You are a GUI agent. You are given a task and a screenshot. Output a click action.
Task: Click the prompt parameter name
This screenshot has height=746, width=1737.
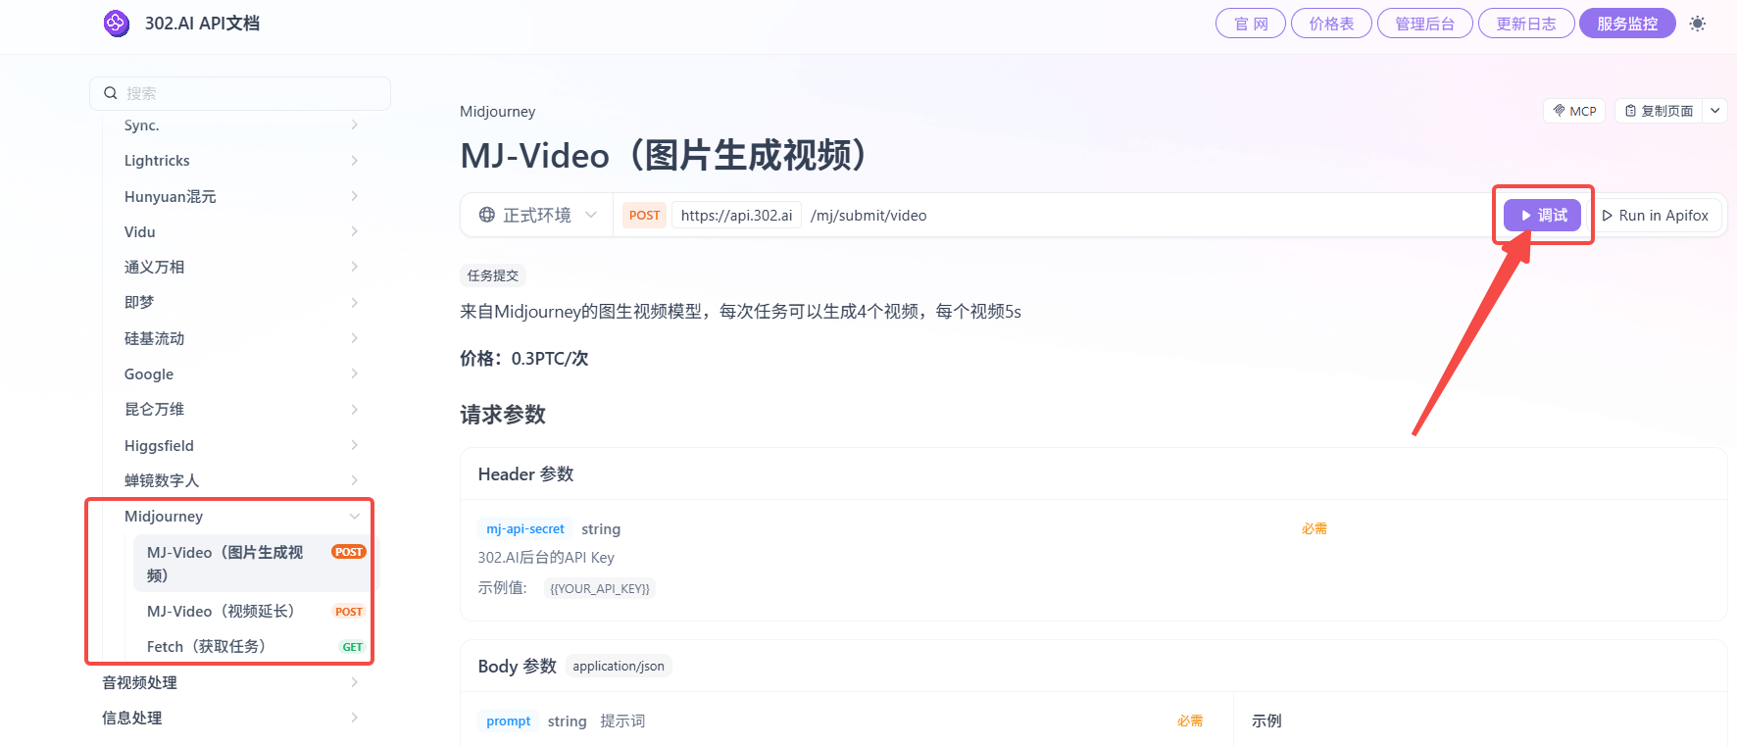508,721
